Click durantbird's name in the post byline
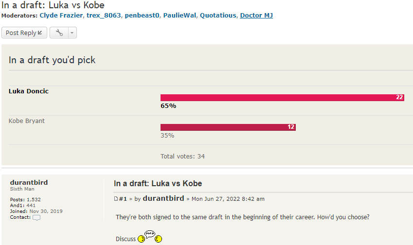The width and height of the screenshot is (413, 245). [x=163, y=198]
